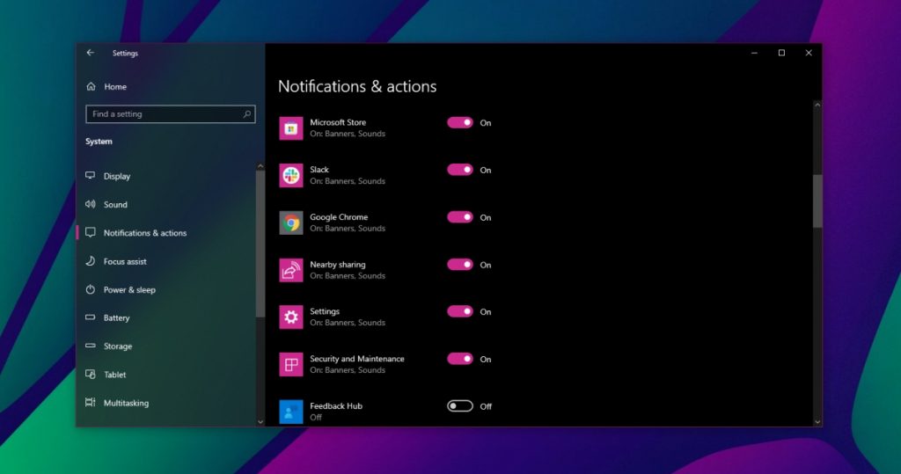901x474 pixels.
Task: Open Microsoft Store notification options
Action: click(x=338, y=122)
